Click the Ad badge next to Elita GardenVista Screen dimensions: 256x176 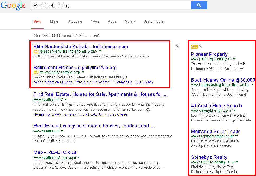36,51
